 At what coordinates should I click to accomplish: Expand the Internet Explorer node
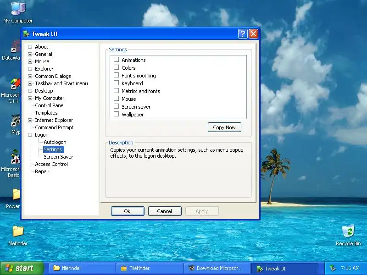coord(30,120)
